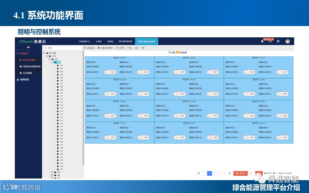Go to first page using pagination icon

click(199, 173)
